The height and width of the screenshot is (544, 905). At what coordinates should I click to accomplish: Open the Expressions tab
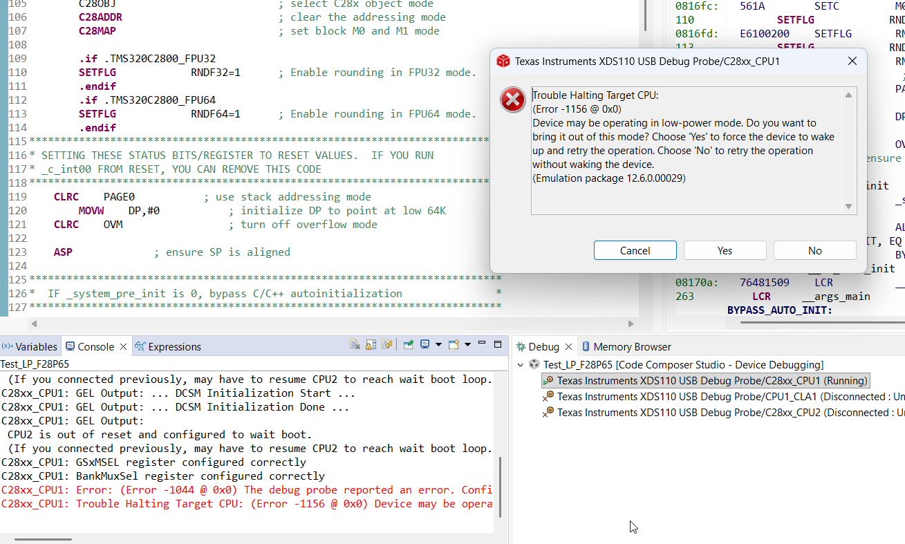pos(168,346)
